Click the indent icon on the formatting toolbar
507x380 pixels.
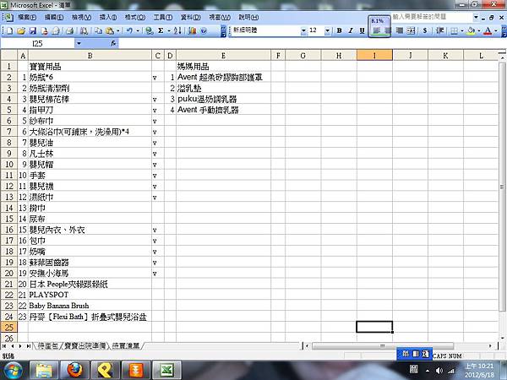[x=439, y=30]
